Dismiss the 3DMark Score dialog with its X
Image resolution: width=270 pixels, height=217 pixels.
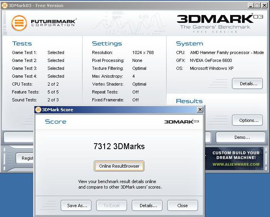pos(200,110)
